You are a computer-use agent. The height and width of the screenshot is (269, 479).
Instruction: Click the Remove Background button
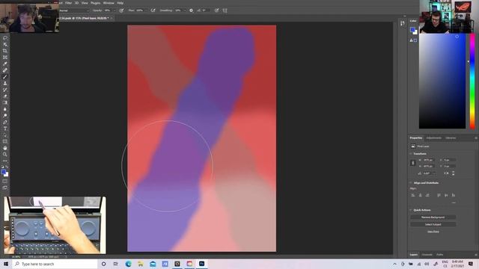pyautogui.click(x=433, y=217)
